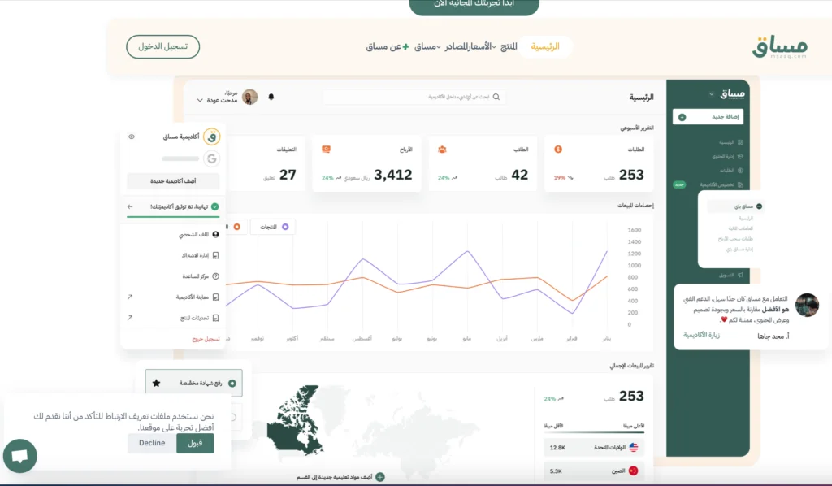This screenshot has width=832, height=486.
Task: Open الملف الشخصي profile item
Action: (x=199, y=235)
